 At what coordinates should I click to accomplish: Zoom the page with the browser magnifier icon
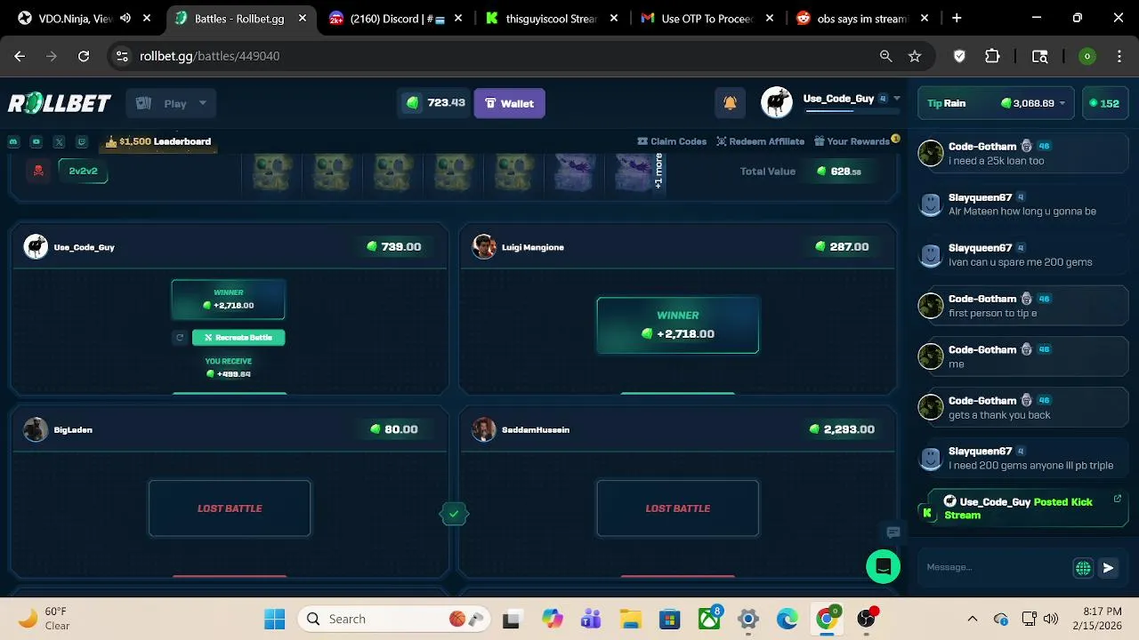885,56
